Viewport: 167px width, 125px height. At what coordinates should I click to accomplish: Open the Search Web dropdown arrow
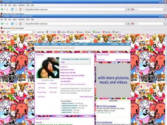point(45,32)
